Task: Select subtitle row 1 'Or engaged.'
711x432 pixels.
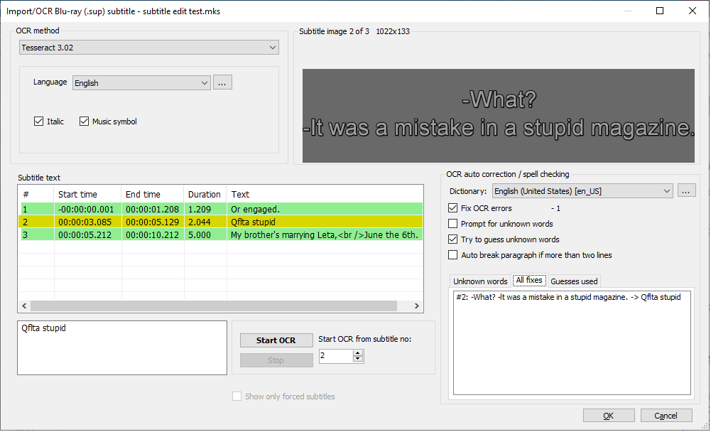Action: [x=221, y=209]
